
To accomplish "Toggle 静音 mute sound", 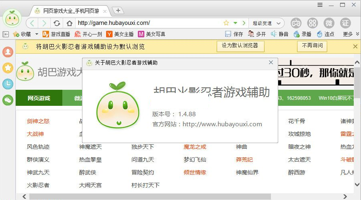I will tap(279, 34).
